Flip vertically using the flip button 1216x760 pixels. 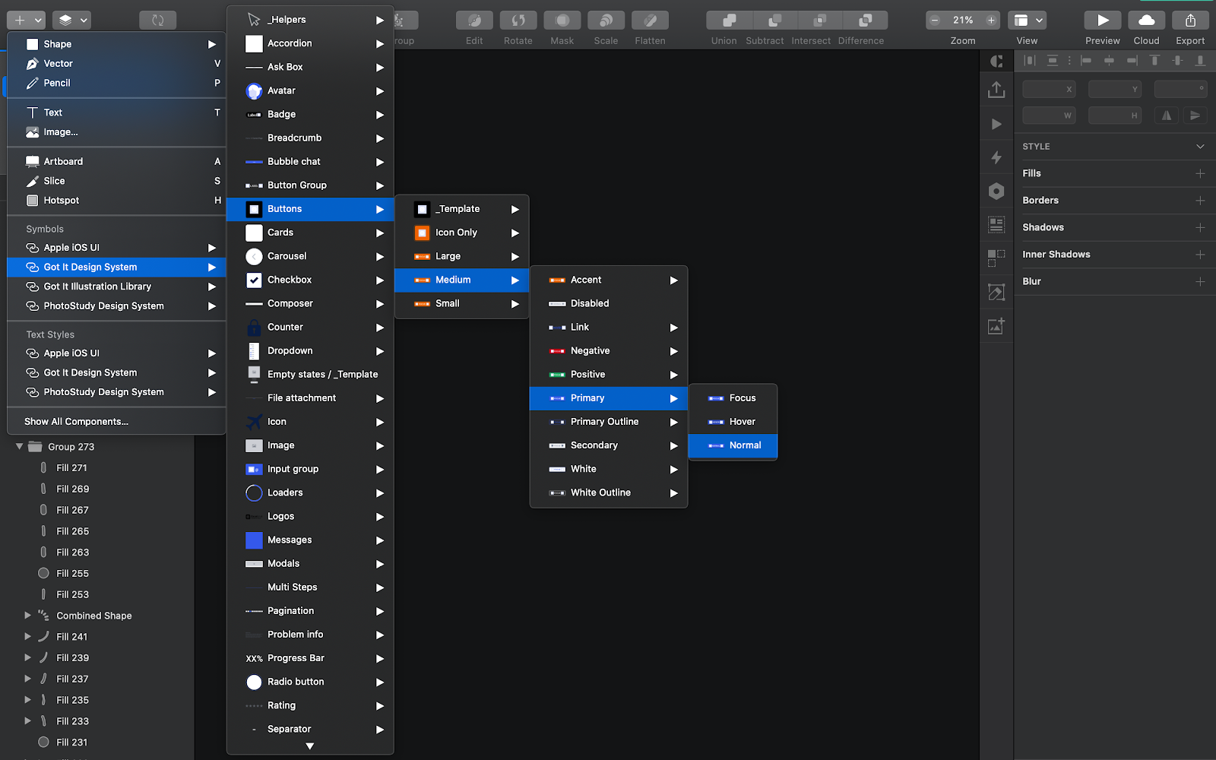point(1195,116)
